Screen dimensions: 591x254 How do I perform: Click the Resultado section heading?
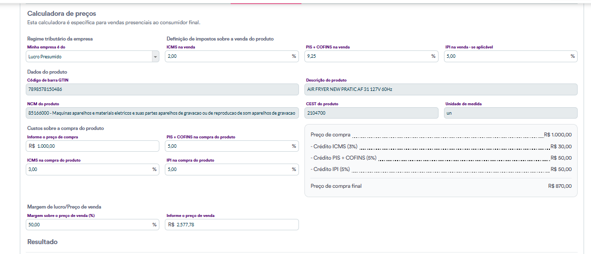(x=43, y=242)
